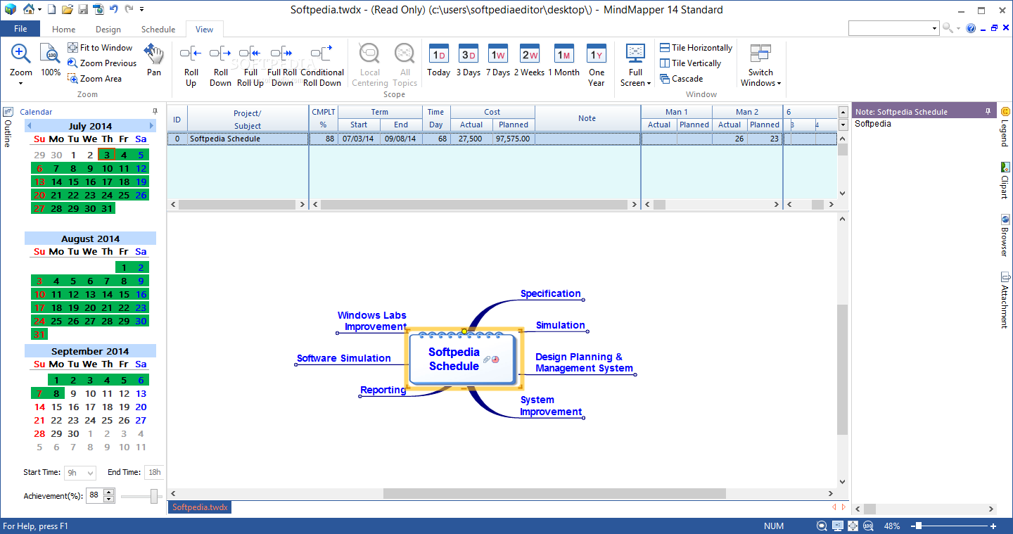Select the Reporting topic
Image resolution: width=1013 pixels, height=534 pixels.
383,390
